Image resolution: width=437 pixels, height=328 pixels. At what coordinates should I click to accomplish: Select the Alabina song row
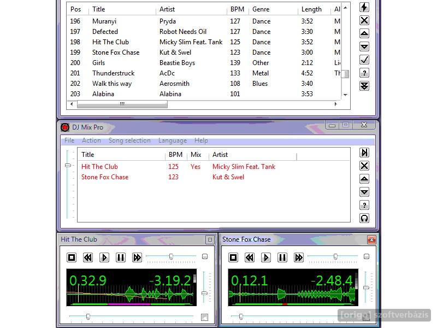(204, 94)
